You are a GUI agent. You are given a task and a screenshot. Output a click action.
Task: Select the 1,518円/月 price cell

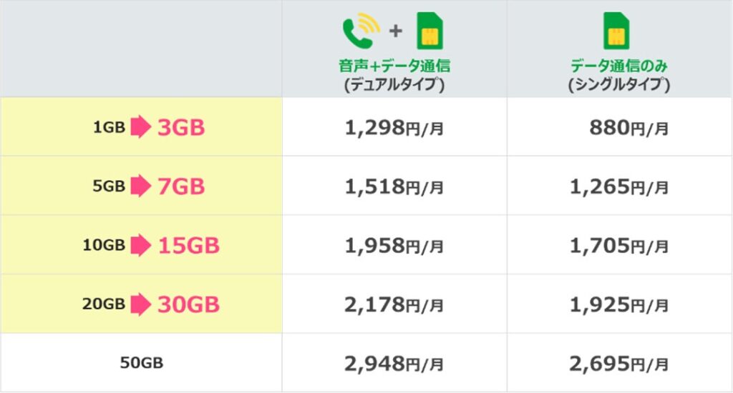pyautogui.click(x=394, y=187)
